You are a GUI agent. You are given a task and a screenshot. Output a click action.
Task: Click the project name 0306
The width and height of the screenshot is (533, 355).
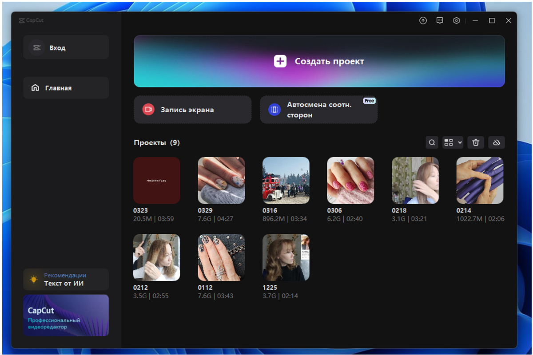coord(334,210)
